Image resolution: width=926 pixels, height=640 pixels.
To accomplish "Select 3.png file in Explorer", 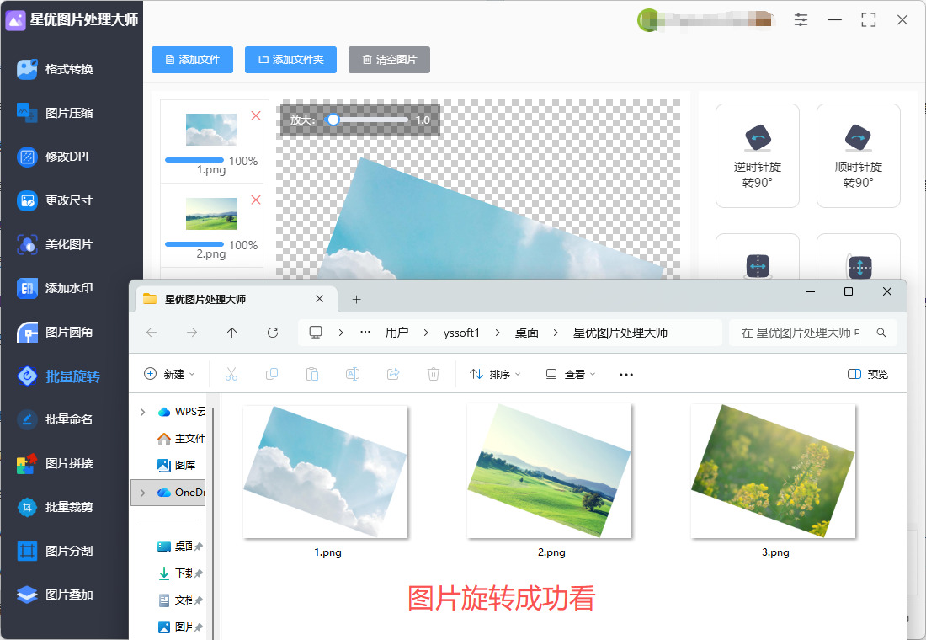I will pos(774,481).
